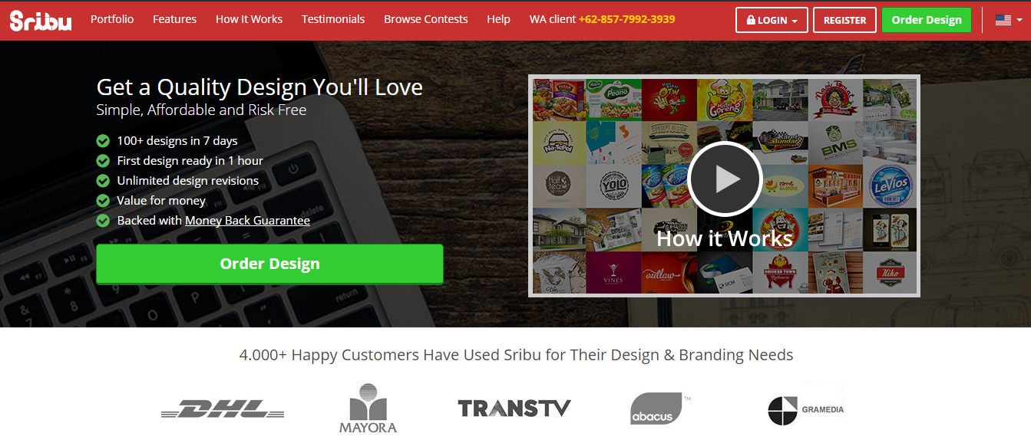Click the TransTV logo
The width and height of the screenshot is (1031, 443).
(x=514, y=409)
